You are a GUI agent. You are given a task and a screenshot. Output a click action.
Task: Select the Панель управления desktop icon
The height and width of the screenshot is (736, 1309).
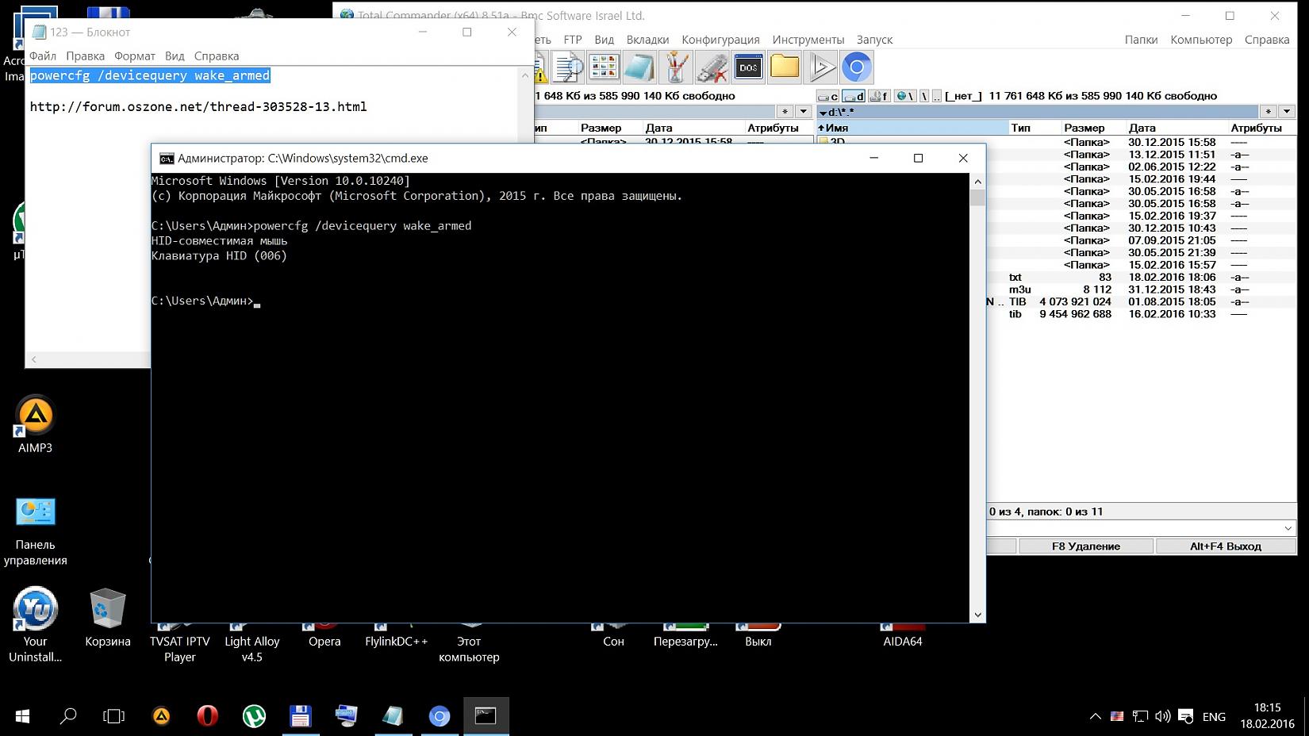35,531
